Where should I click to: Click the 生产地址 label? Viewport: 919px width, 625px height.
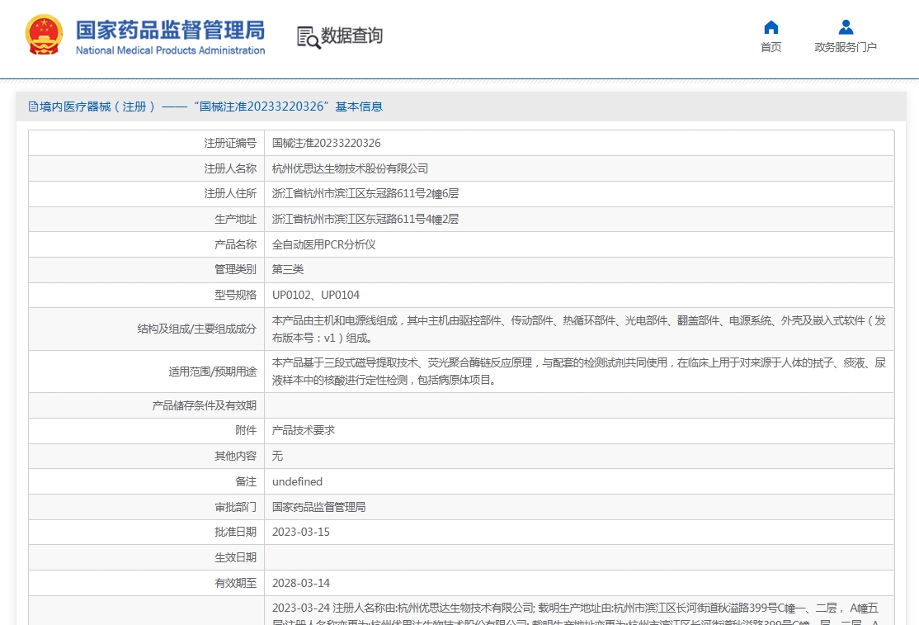236,220
